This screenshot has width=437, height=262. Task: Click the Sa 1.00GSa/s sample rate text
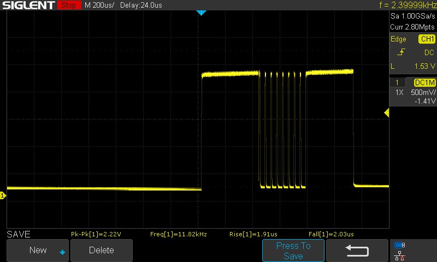[x=412, y=16]
